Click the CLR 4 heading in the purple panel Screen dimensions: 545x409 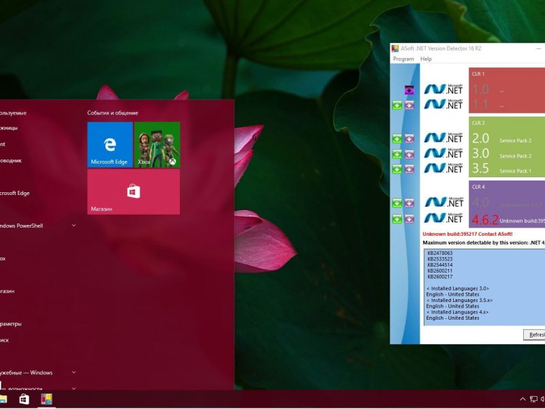[x=478, y=187]
